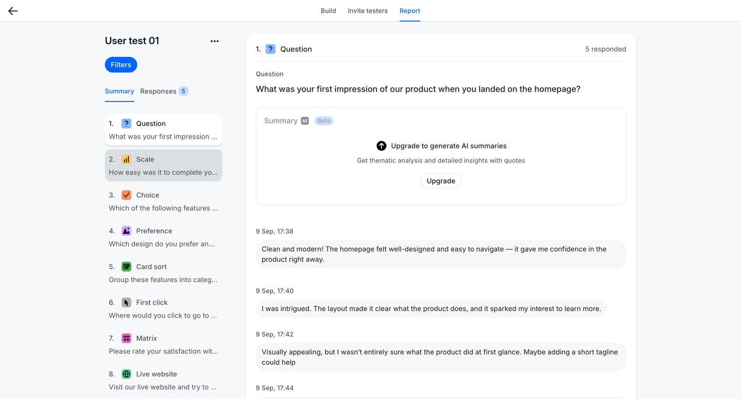
Task: Click the first impression question heading
Action: (418, 89)
